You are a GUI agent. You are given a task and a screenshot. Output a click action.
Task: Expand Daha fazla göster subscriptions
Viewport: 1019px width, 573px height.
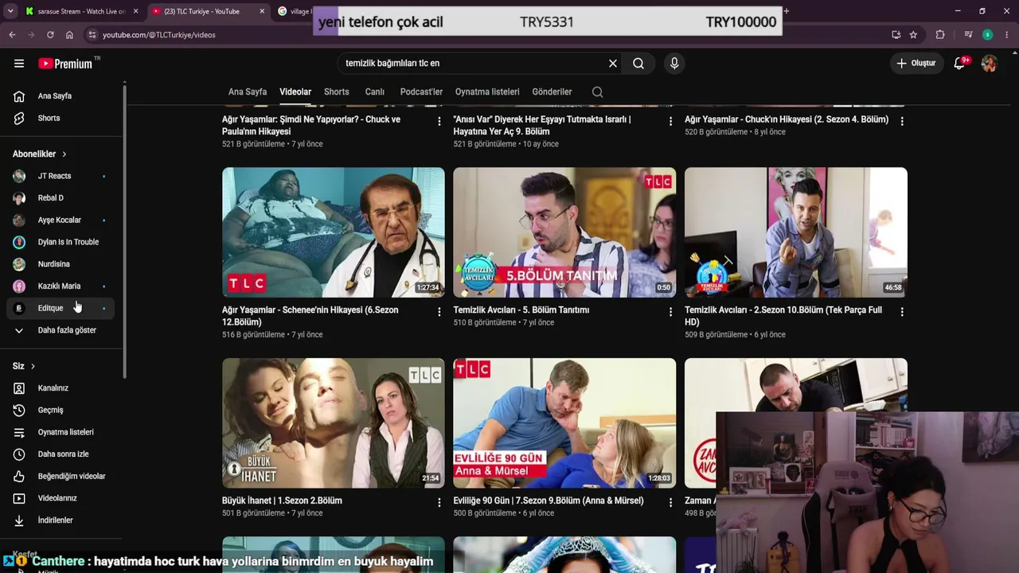click(62, 330)
